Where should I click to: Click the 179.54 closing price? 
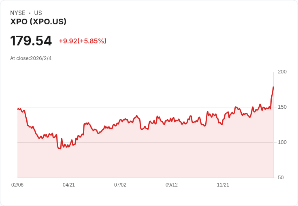31,41
